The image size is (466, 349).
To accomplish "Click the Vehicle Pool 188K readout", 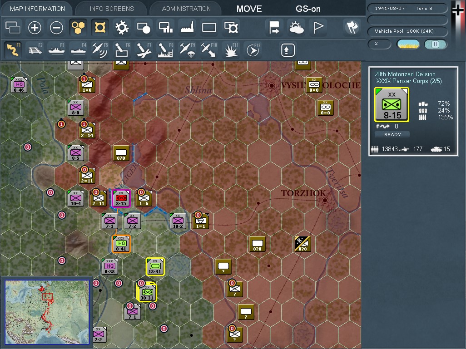I will 407,31.
